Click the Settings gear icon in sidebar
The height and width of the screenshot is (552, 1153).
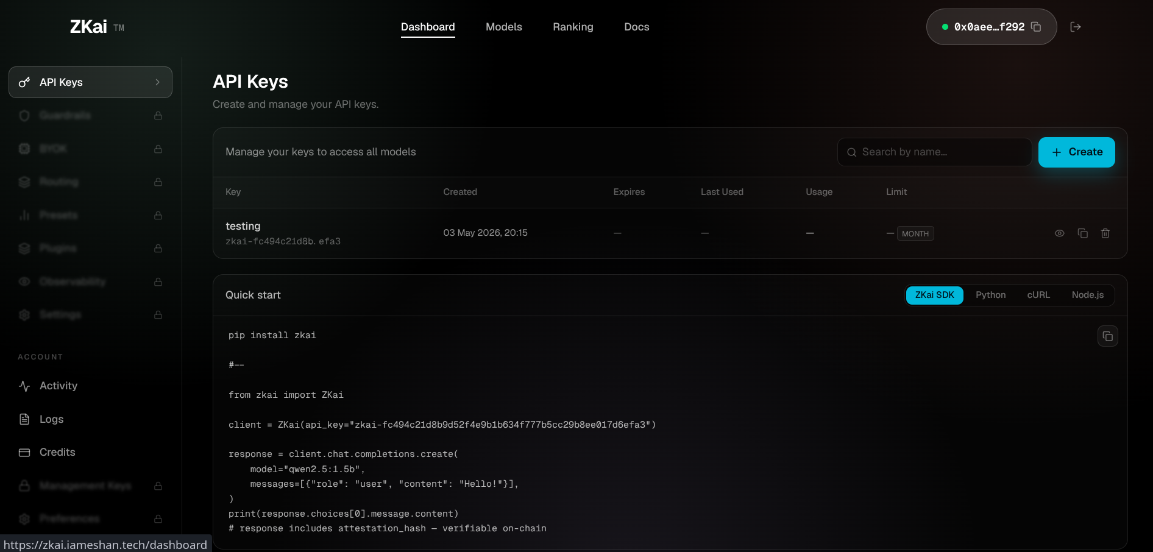(x=24, y=314)
